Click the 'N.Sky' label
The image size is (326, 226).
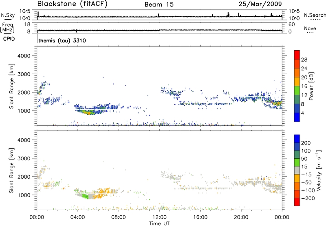pyautogui.click(x=8, y=15)
